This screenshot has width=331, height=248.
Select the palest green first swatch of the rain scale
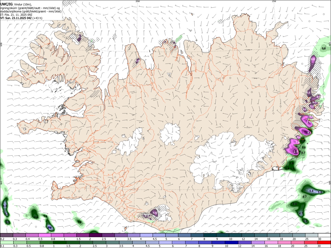pyautogui.click(x=7, y=243)
